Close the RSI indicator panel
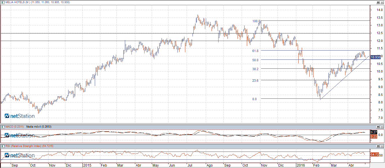Screen dimensions: 385x168 (382, 147)
